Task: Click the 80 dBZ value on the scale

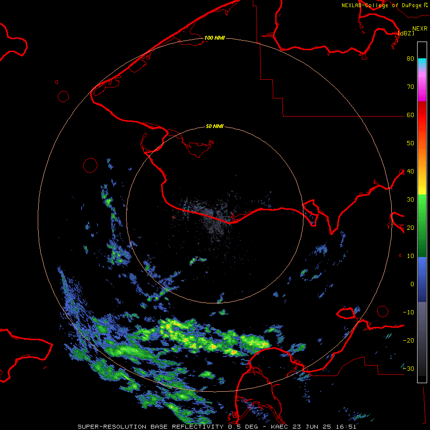Action: pos(410,59)
